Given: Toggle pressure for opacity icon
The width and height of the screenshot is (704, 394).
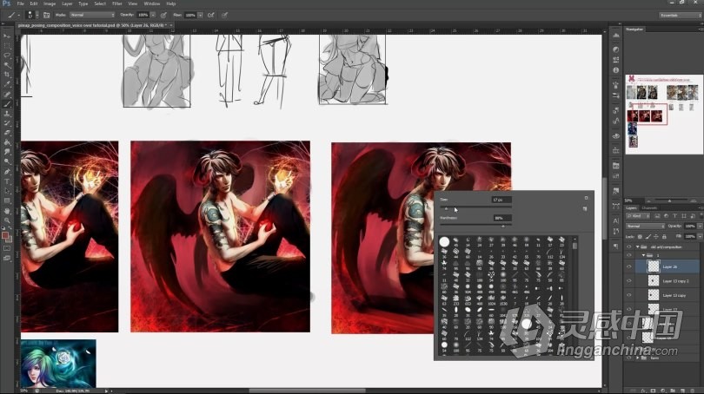Looking at the screenshot, I should [163, 15].
